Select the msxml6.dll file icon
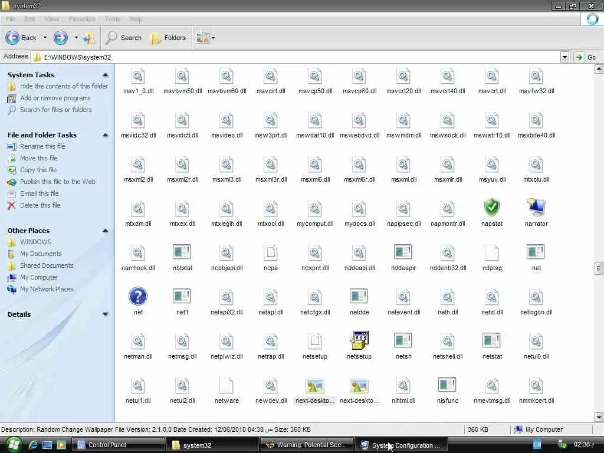 pos(315,165)
